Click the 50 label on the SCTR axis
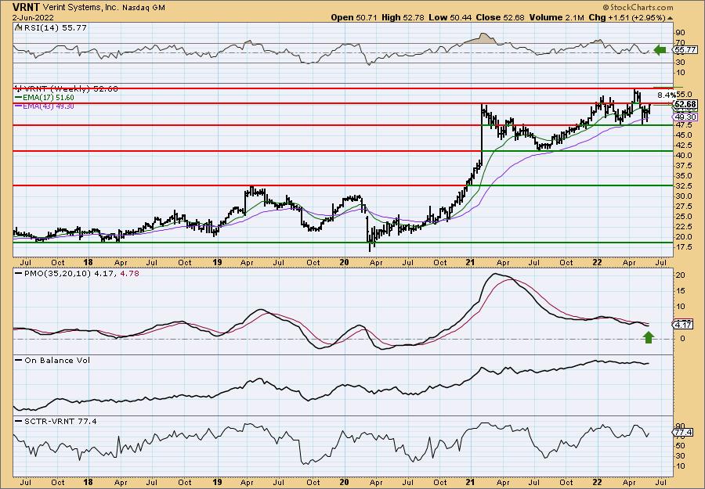 coord(681,446)
